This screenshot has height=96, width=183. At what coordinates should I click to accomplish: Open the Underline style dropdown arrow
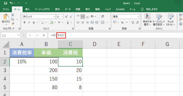click(37, 22)
